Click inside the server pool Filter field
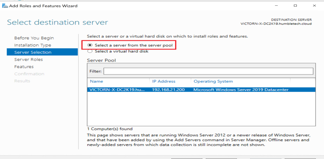324x159 pixels. point(208,71)
